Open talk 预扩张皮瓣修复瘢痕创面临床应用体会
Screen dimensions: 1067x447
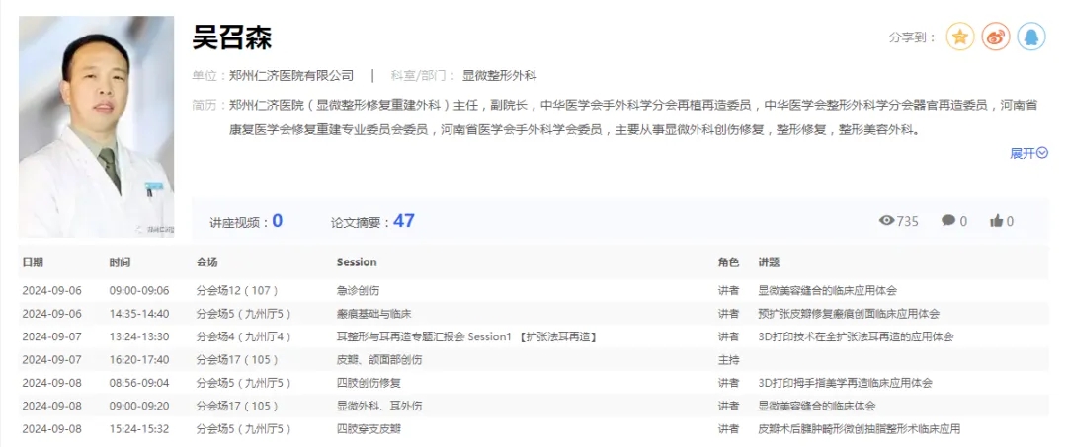[849, 314]
